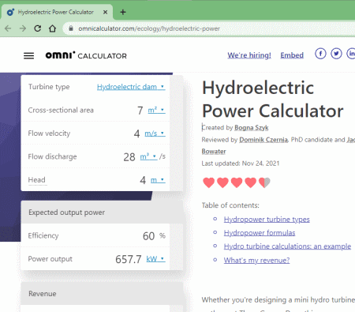
Task: Click the Hydroelectric Power Calculator heading
Action: click(273, 99)
